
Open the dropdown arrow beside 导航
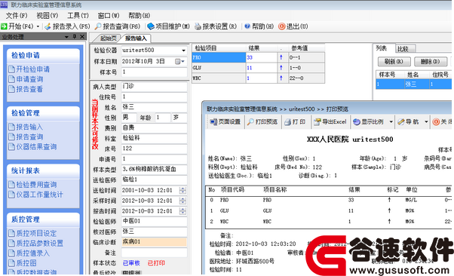426,122
